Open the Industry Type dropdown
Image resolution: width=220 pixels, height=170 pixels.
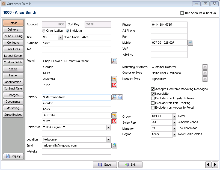coord(205,79)
